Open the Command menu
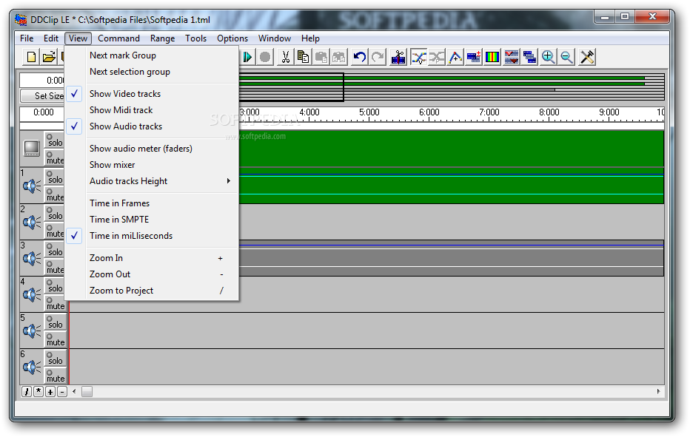Image resolution: width=690 pixels, height=437 pixels. (x=118, y=38)
